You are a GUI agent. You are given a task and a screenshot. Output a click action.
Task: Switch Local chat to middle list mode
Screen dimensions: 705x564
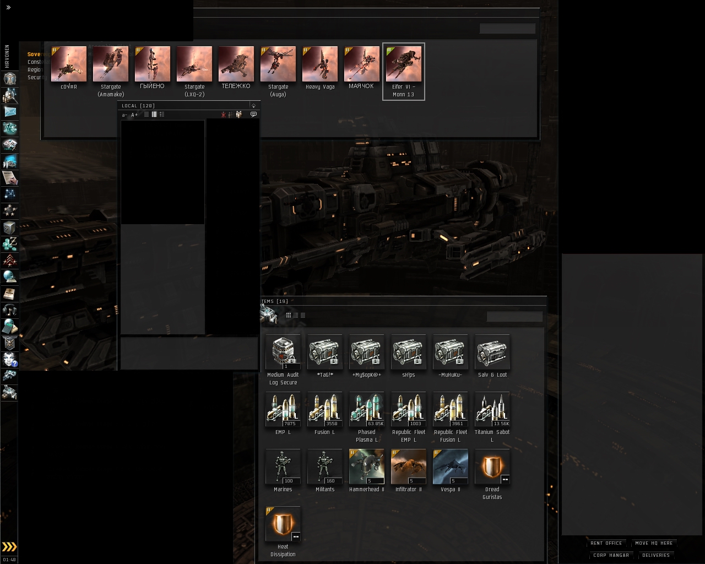pos(154,115)
